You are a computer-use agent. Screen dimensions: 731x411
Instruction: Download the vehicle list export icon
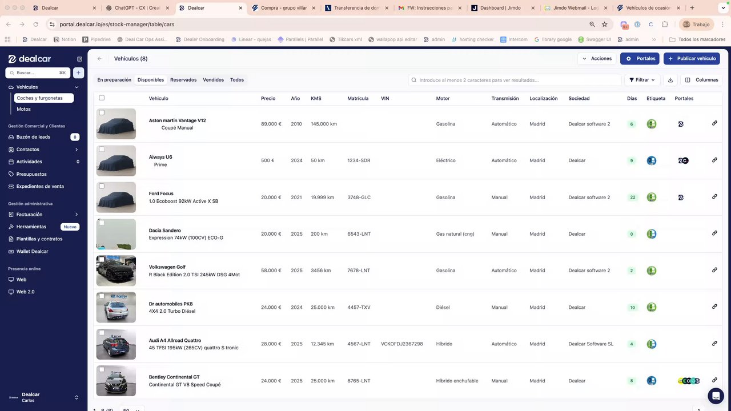670,80
